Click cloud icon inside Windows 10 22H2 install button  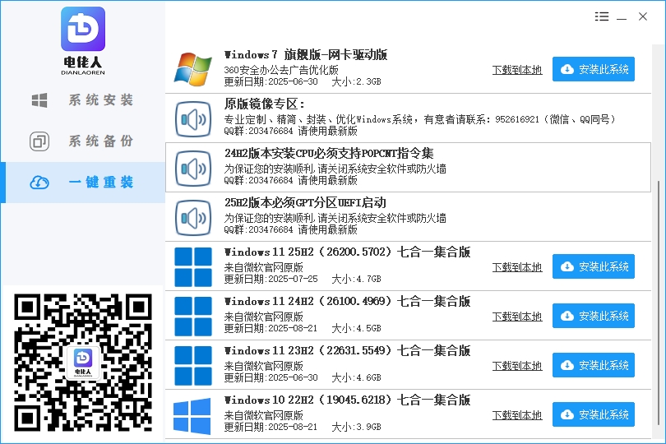567,414
